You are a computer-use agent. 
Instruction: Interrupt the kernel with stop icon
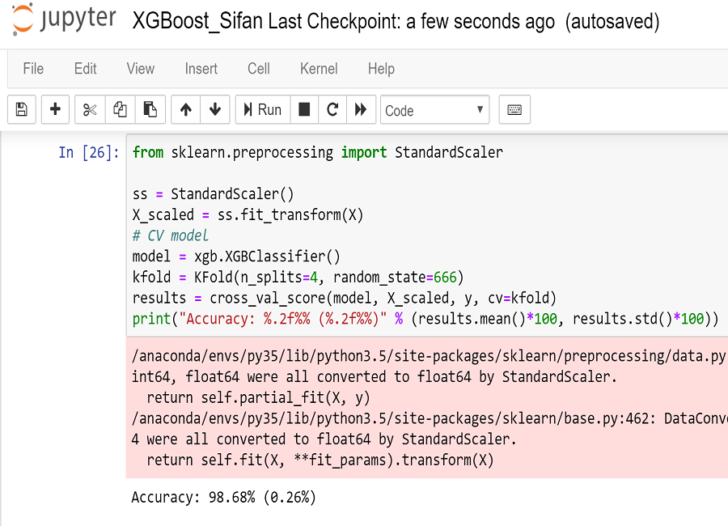(304, 110)
